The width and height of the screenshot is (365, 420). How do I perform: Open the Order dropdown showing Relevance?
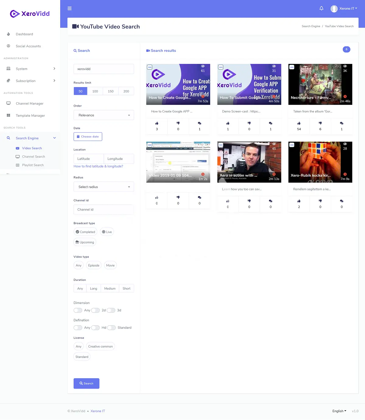[x=104, y=115]
